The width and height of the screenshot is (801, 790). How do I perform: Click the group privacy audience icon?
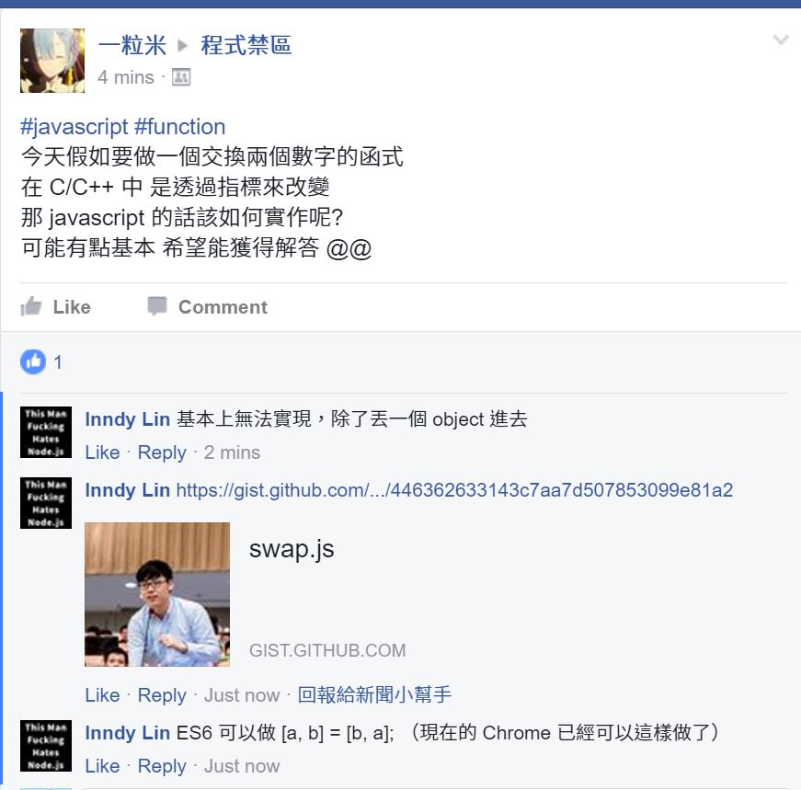pyautogui.click(x=181, y=77)
